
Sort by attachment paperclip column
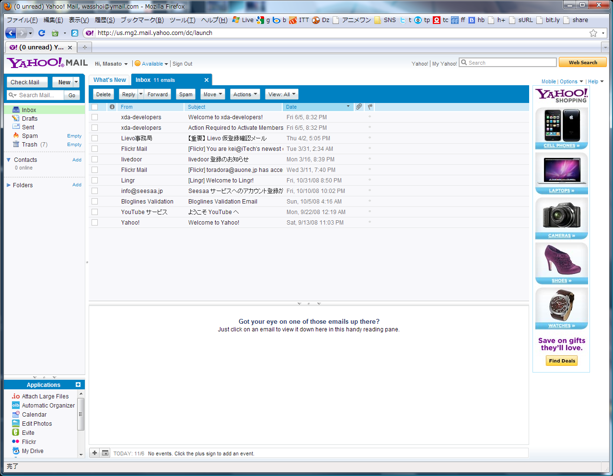point(359,107)
